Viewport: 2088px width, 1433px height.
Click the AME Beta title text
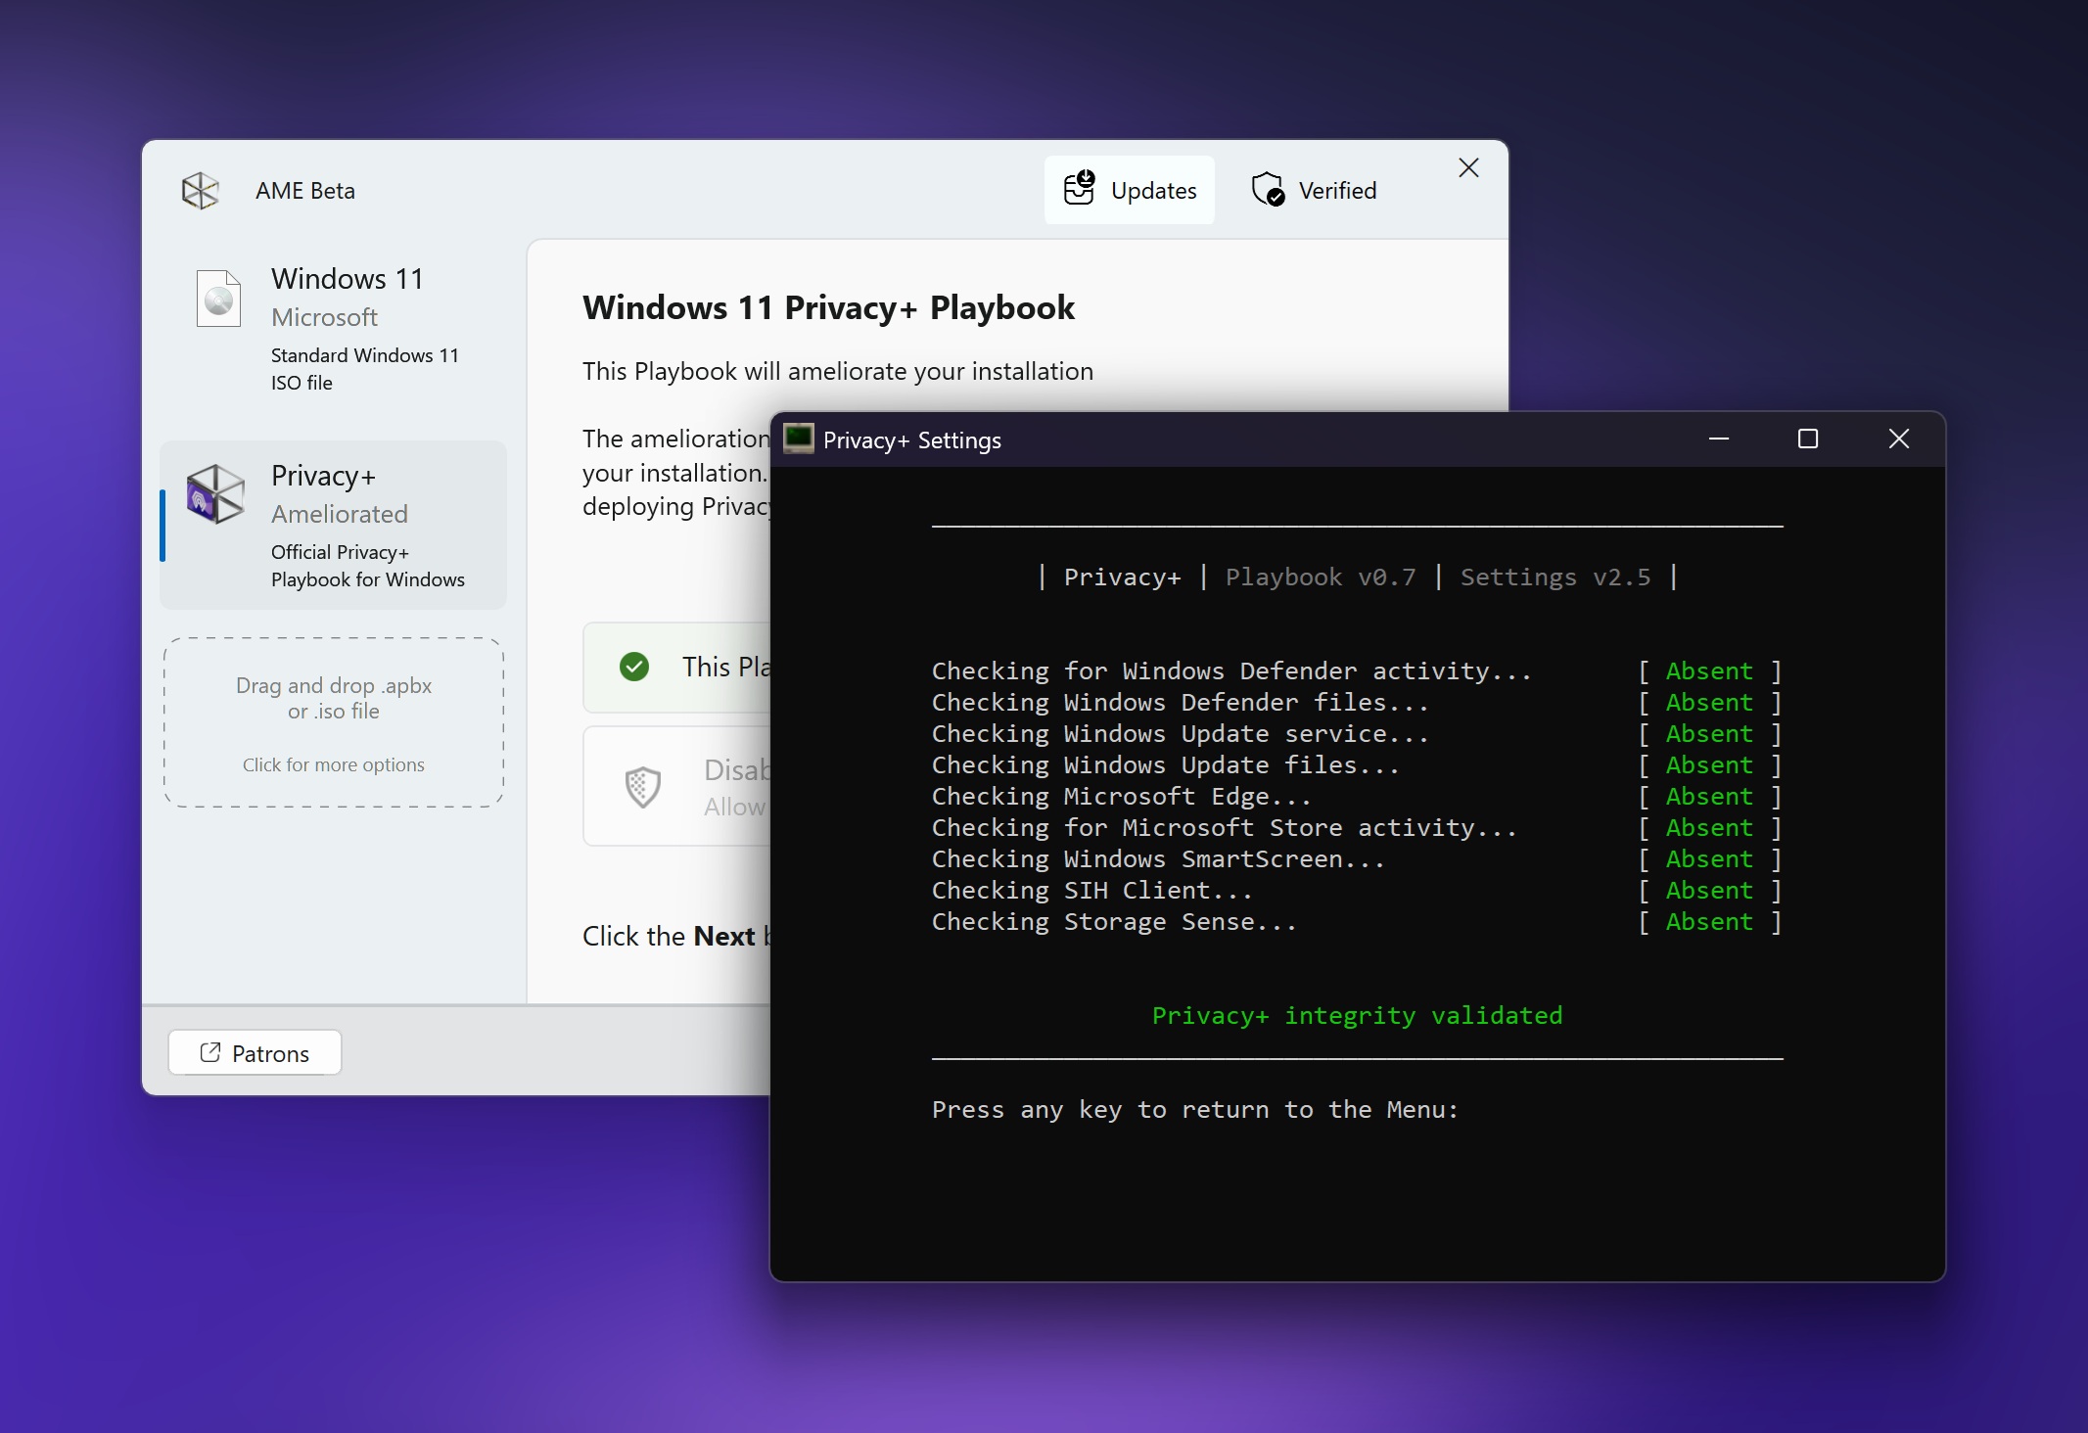tap(305, 191)
